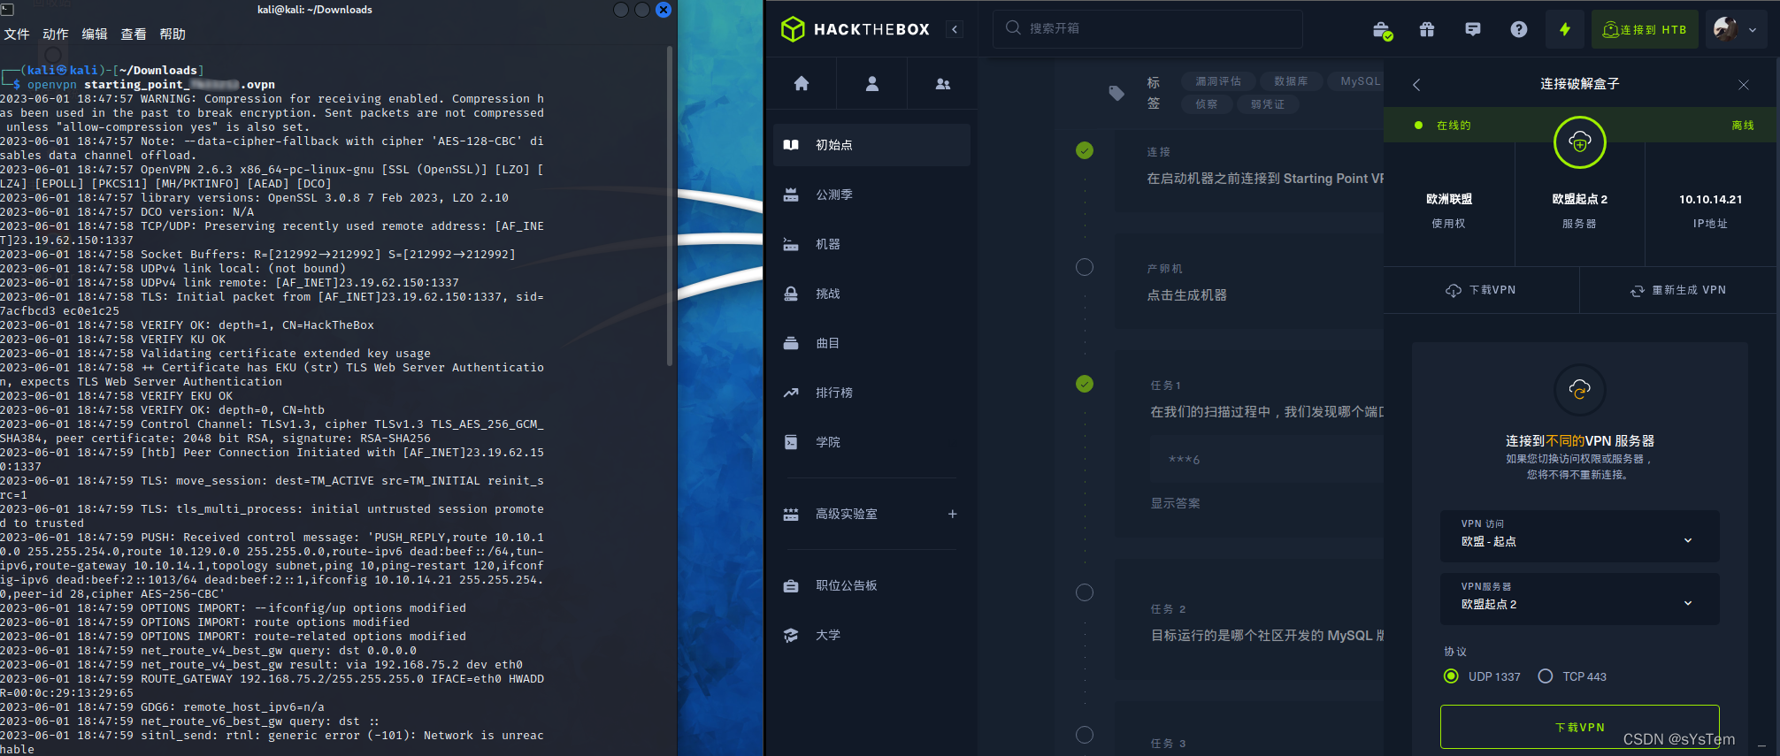Click the tag icon beside 标签
Screen dimensions: 1780x756
(1116, 93)
